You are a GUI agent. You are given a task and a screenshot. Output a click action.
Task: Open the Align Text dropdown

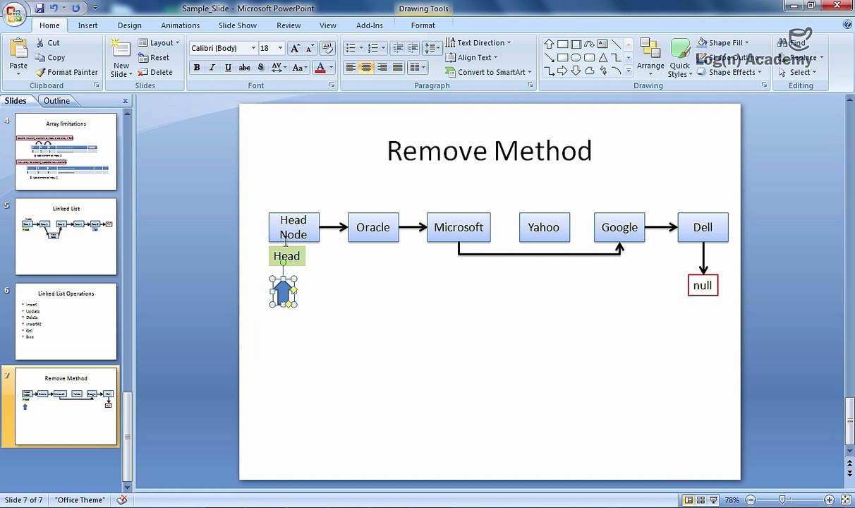click(472, 57)
